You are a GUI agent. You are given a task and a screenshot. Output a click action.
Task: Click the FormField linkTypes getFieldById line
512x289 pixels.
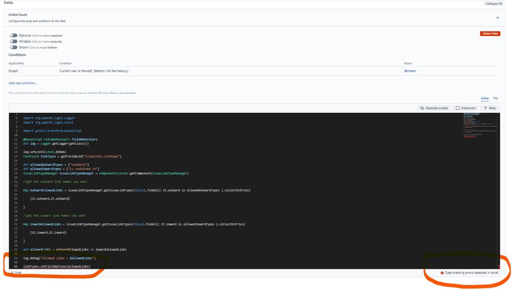(x=72, y=157)
